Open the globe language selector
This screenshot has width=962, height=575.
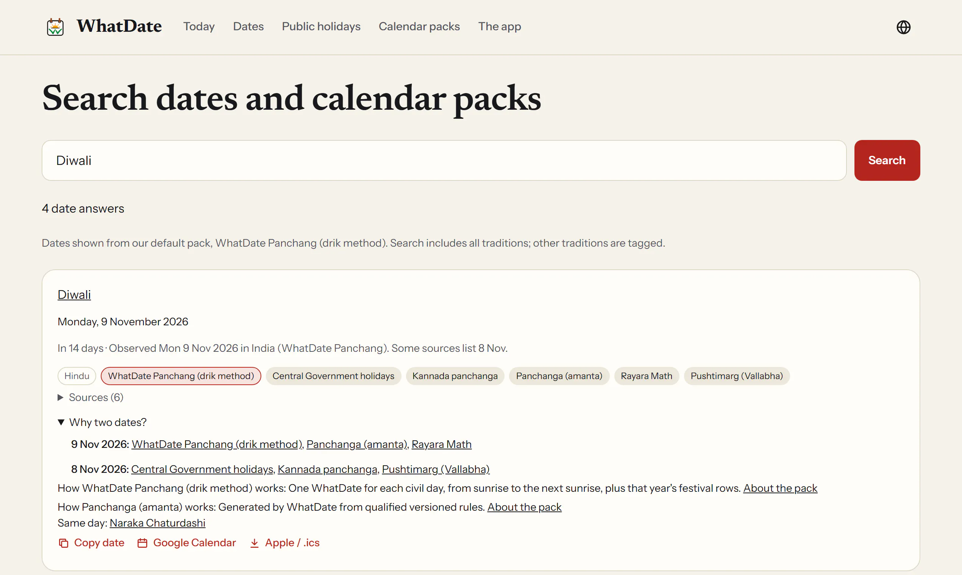903,27
